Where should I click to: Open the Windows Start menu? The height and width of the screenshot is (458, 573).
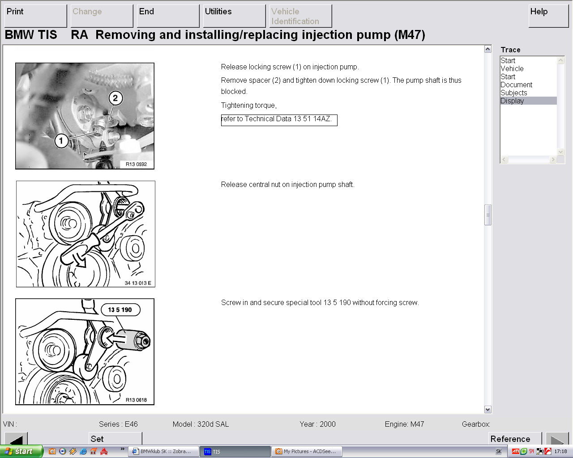click(x=21, y=451)
